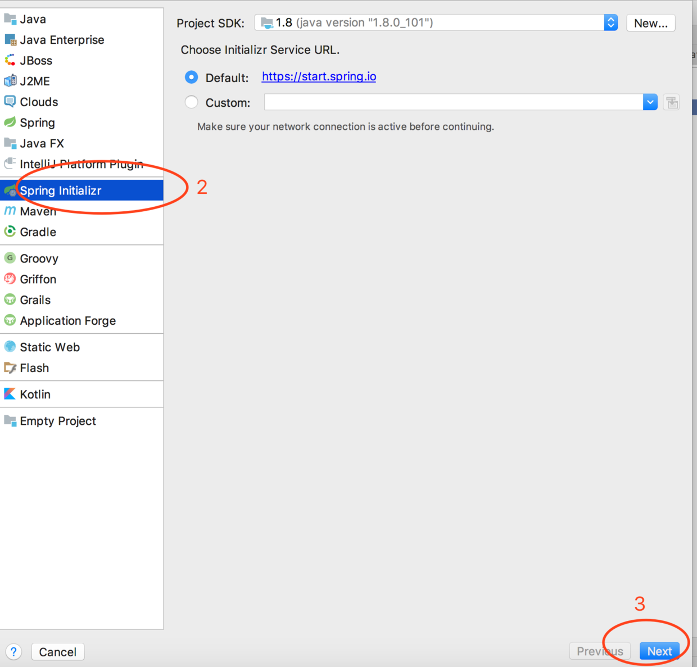697x667 pixels.
Task: Choose the Flash entry text
Action: tap(35, 368)
